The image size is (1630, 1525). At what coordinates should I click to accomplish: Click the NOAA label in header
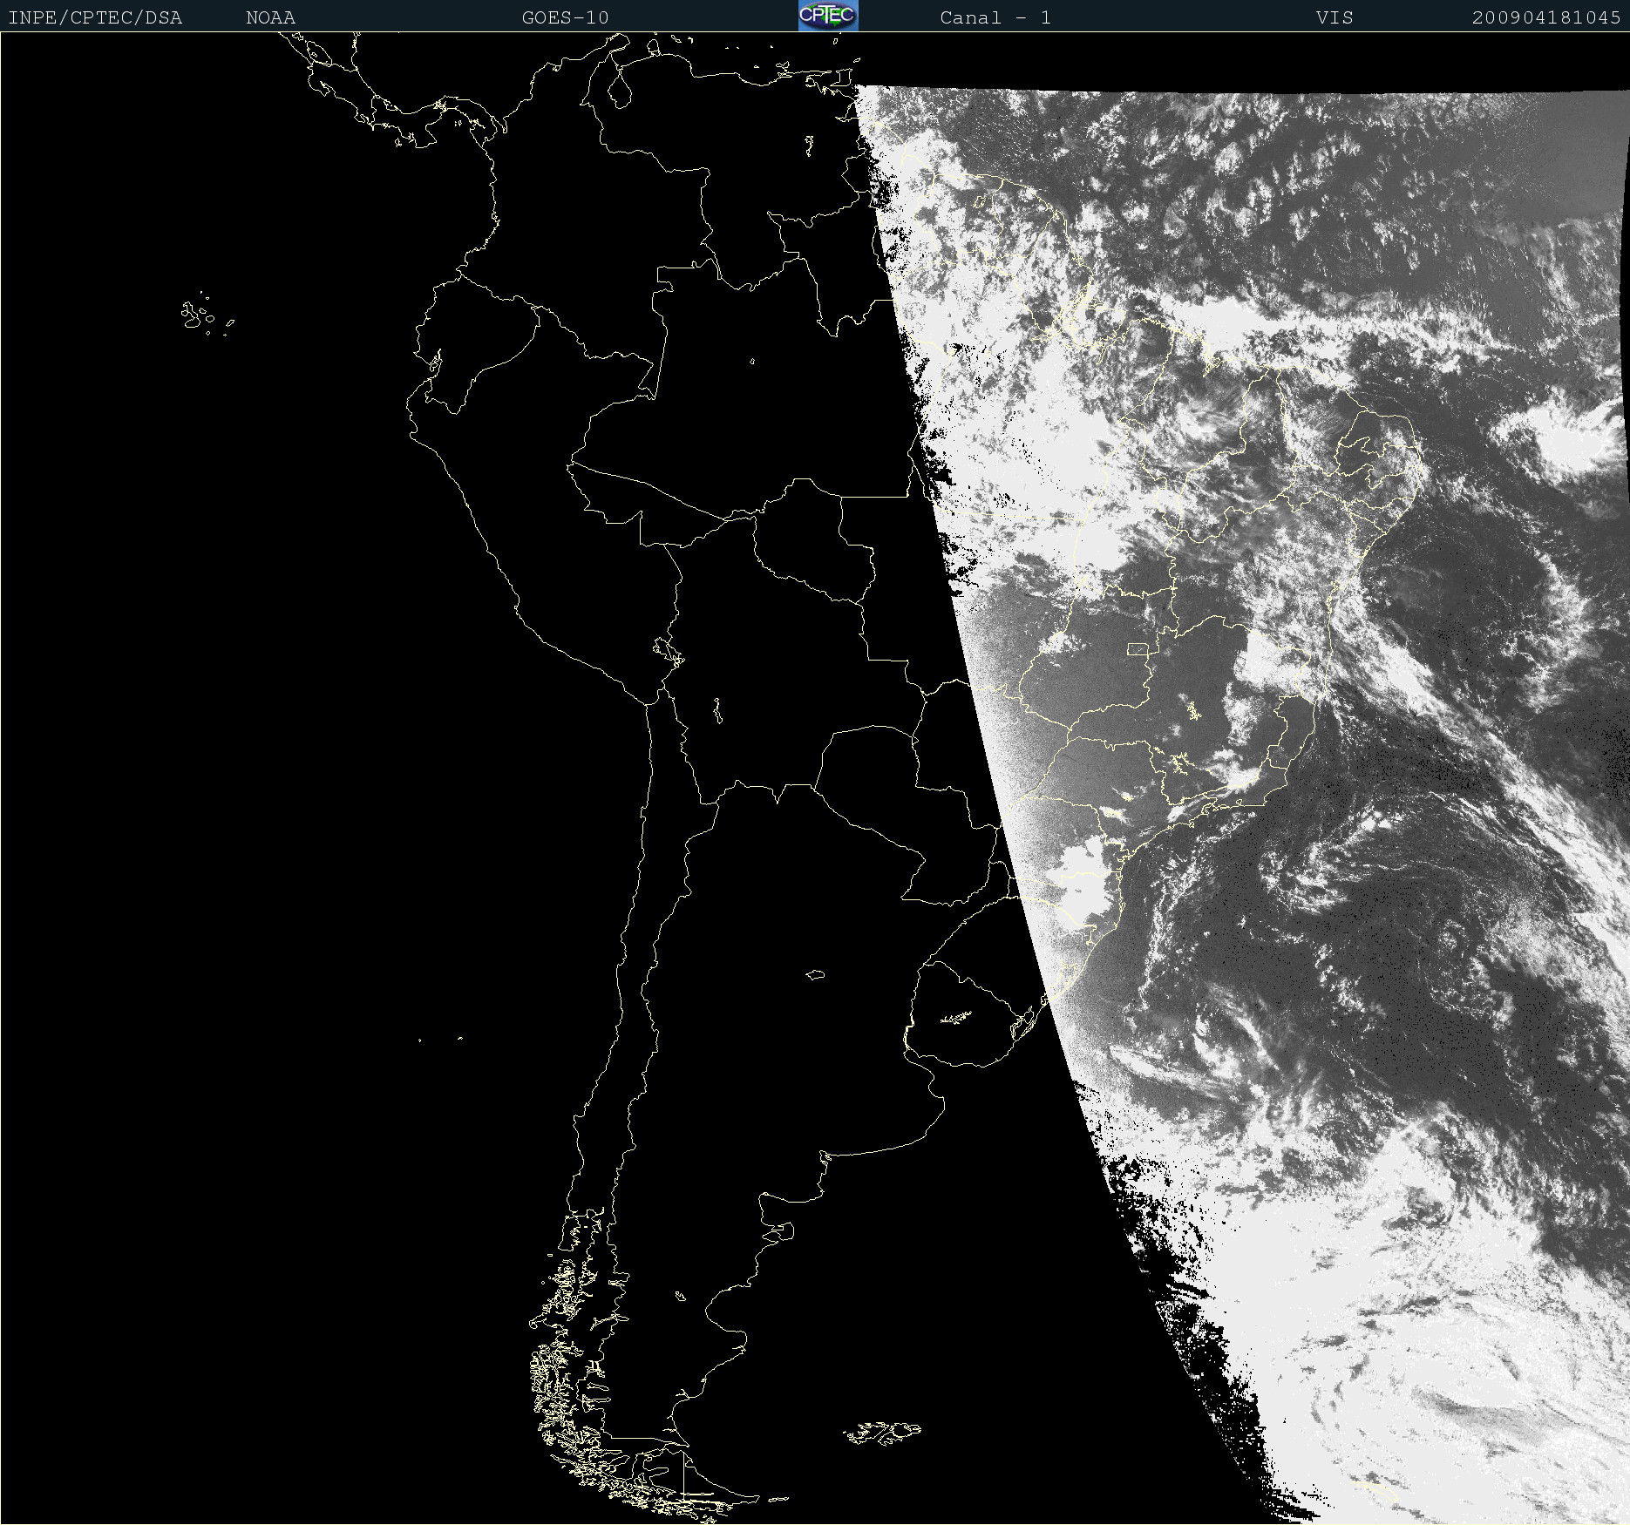271,17
